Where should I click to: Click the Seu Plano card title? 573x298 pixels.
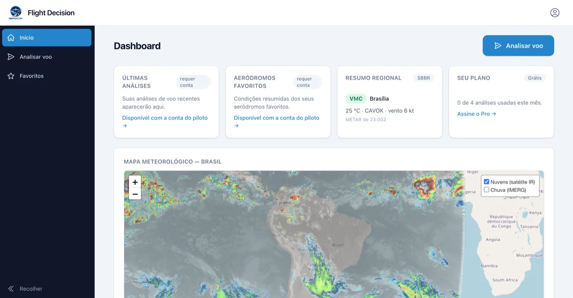473,78
